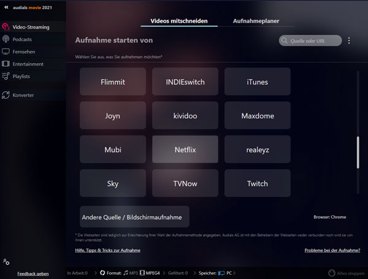Screen dimensions: 368x279
Task: Choose the Twitch source tile
Action: tap(258, 183)
